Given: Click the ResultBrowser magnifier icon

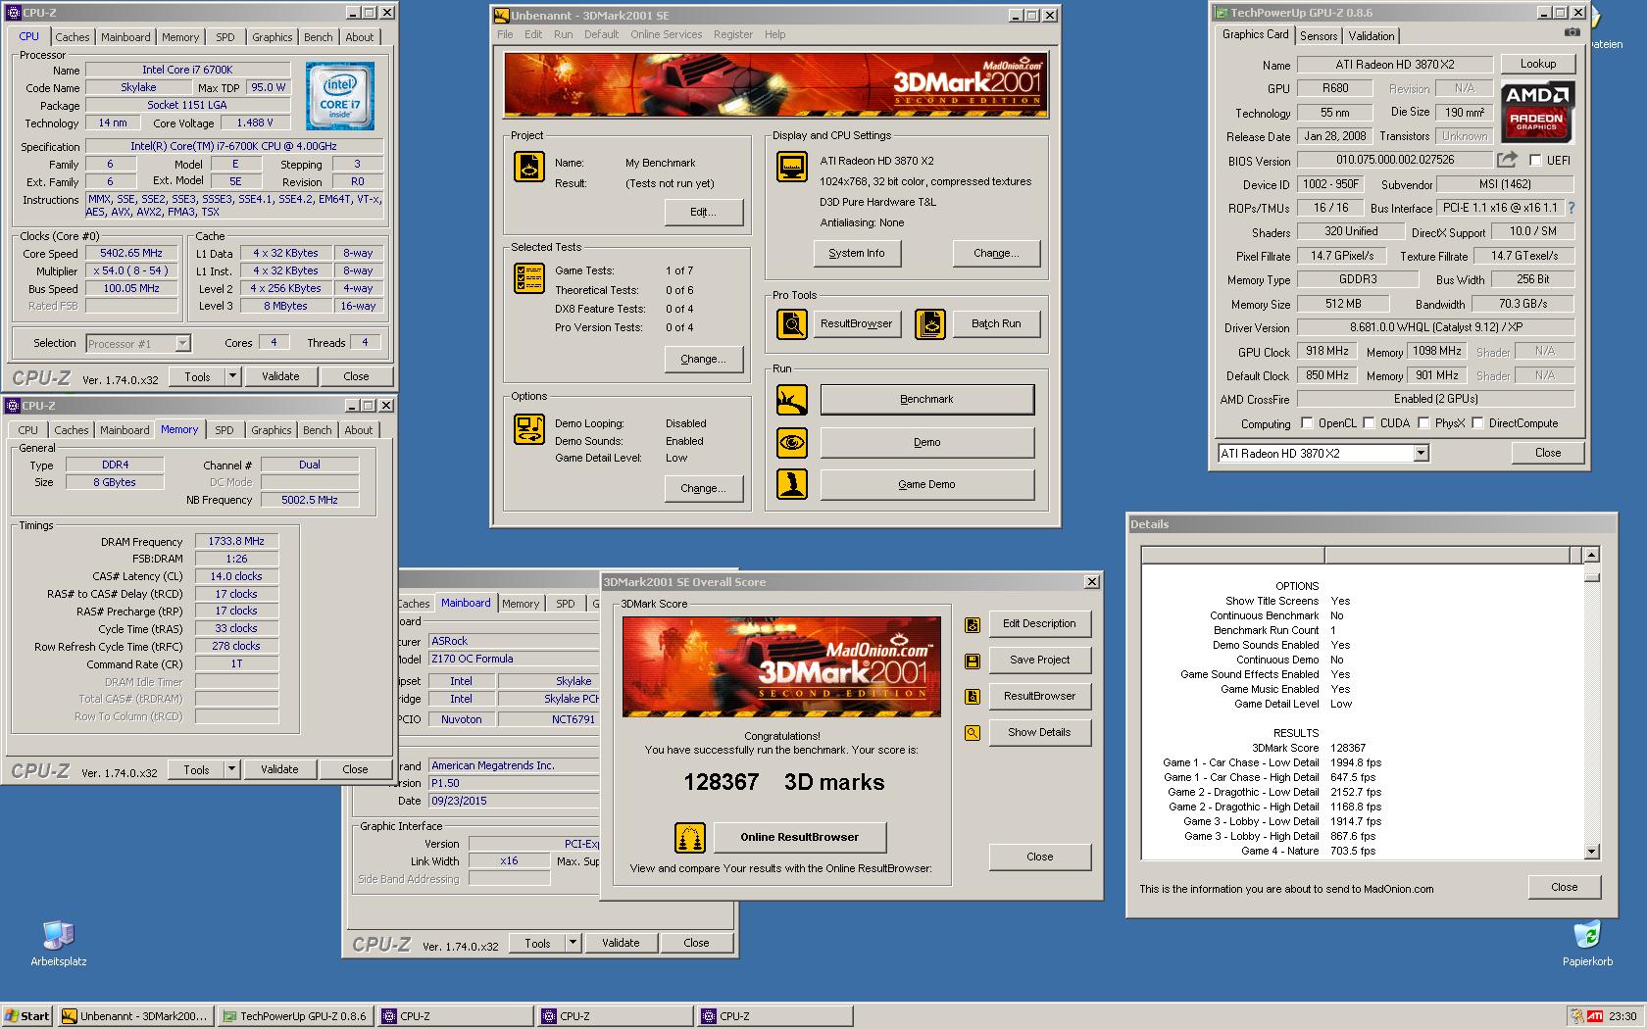Looking at the screenshot, I should pyautogui.click(x=792, y=323).
